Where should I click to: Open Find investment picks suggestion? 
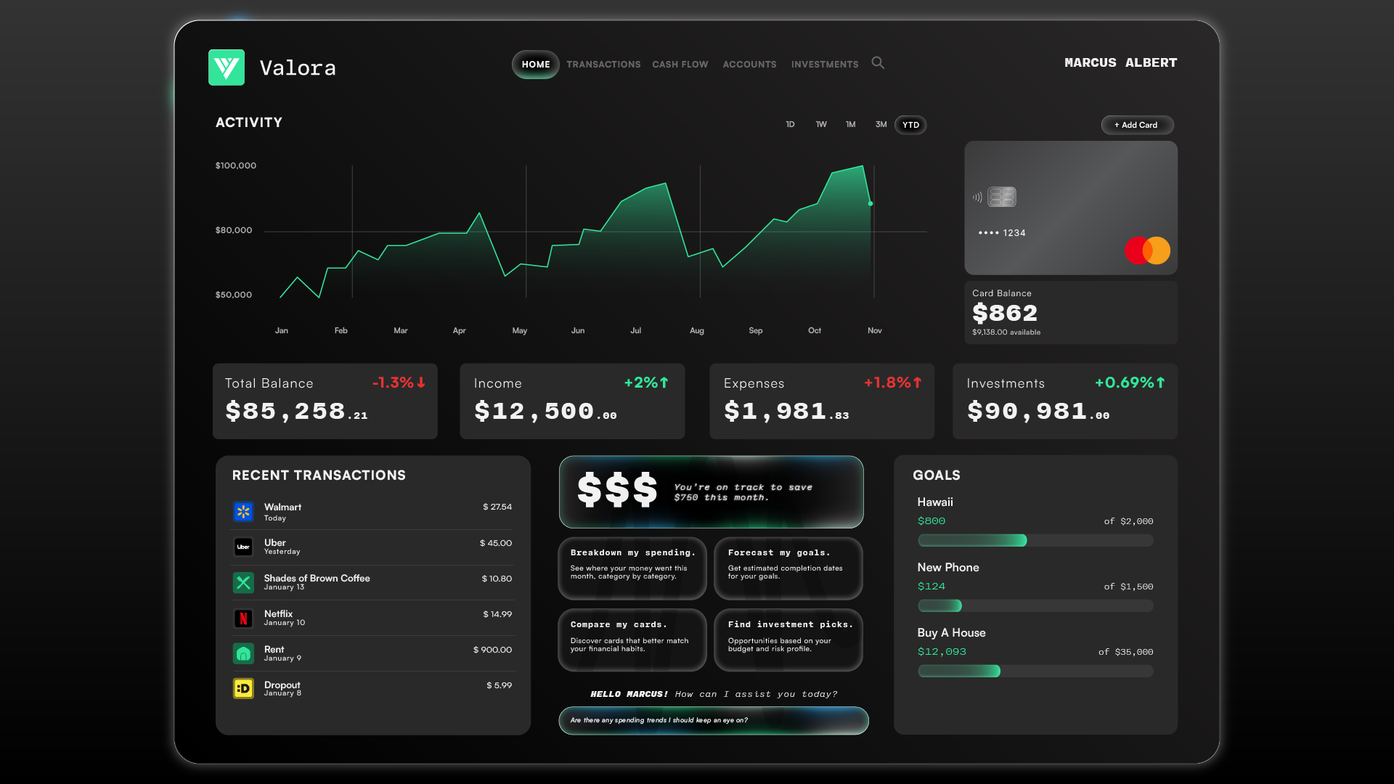(788, 640)
